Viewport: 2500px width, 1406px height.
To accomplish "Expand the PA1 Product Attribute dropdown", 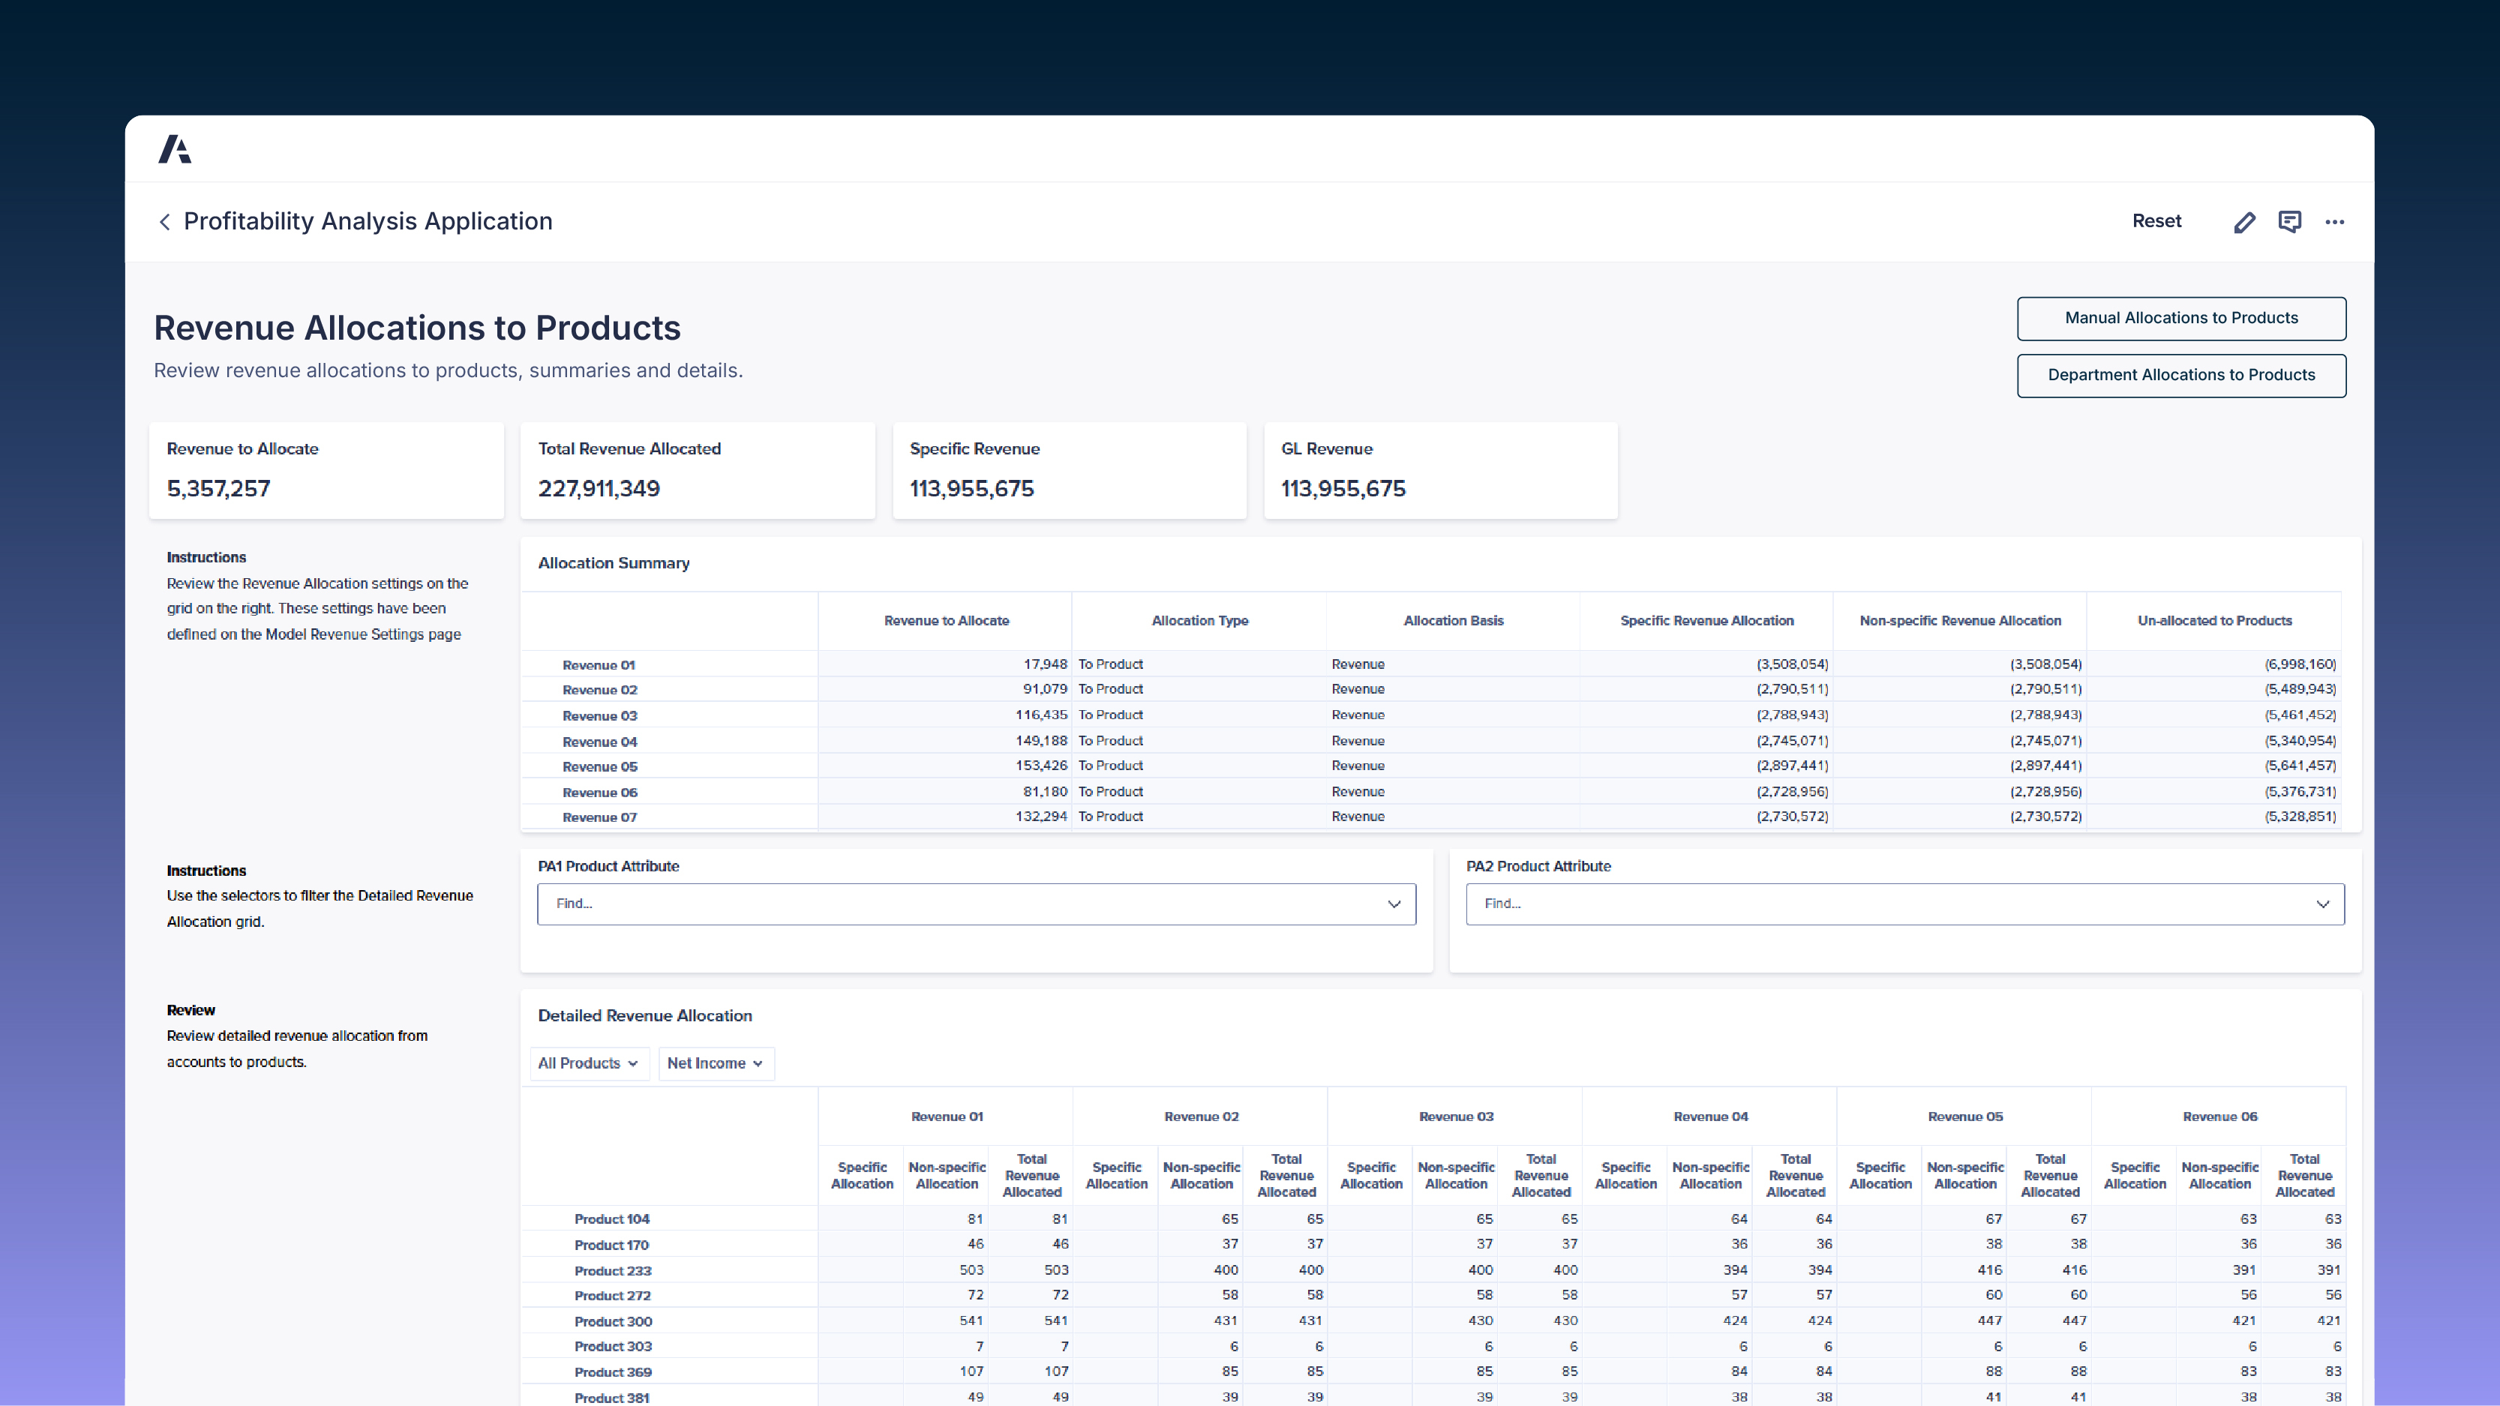I will tap(977, 904).
